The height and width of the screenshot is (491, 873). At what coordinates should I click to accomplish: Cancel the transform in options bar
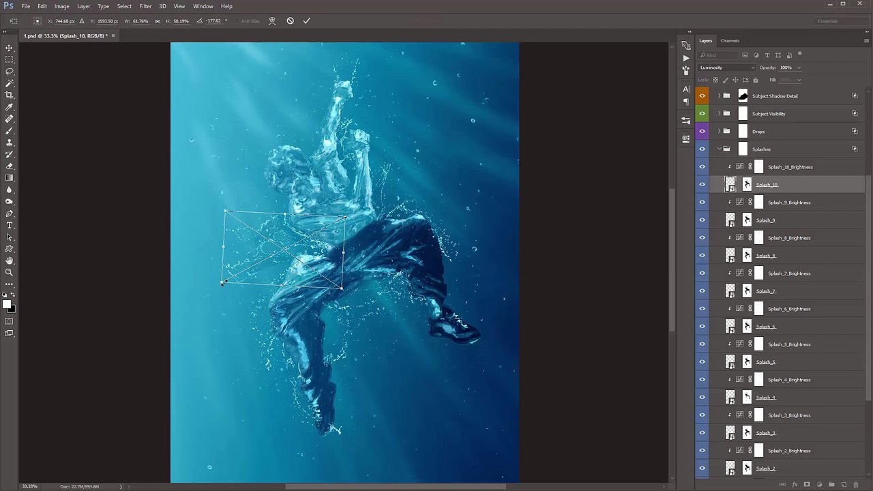[290, 21]
